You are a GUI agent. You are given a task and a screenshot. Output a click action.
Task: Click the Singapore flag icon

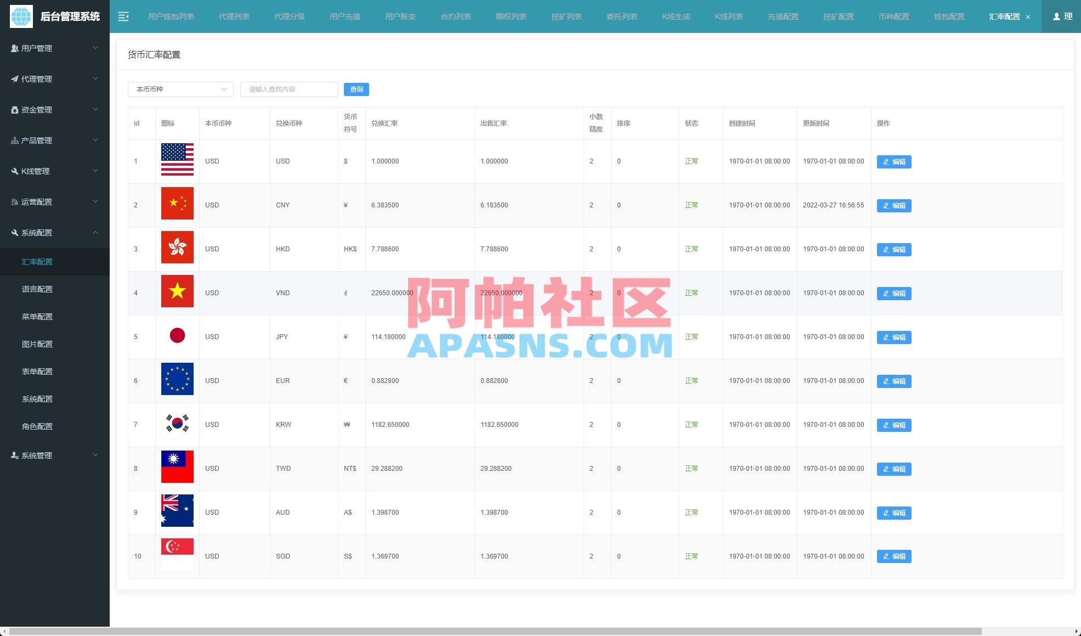click(177, 554)
